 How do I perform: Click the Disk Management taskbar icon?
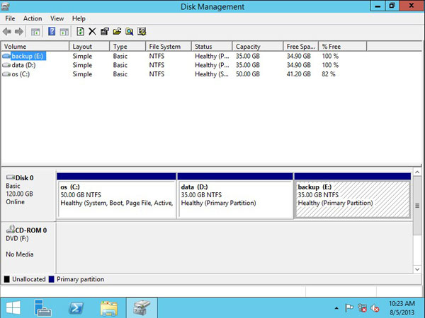(x=142, y=308)
